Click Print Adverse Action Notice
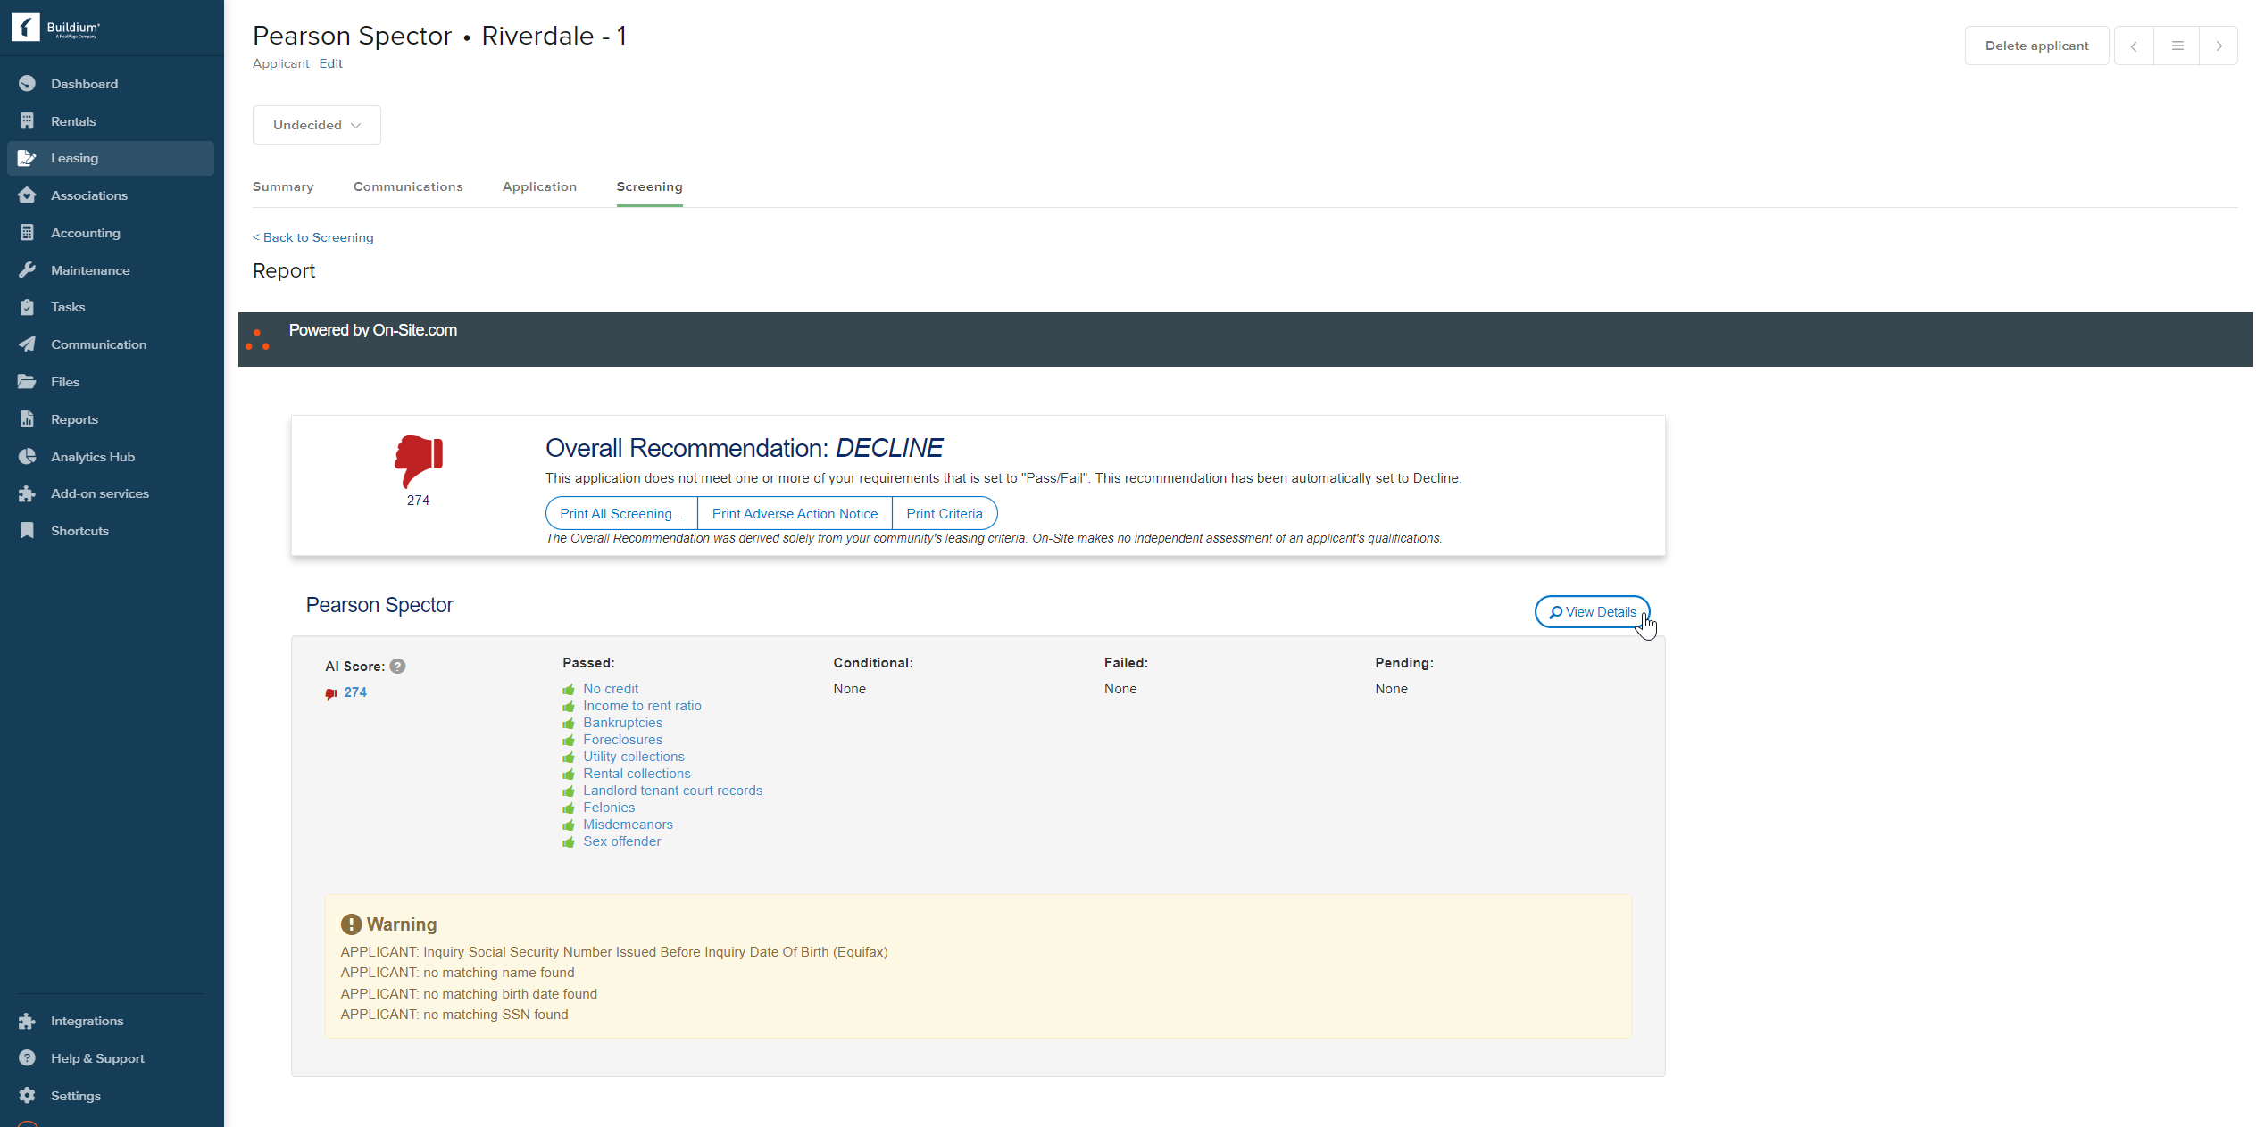Screen dimensions: 2256x1127 pos(794,513)
